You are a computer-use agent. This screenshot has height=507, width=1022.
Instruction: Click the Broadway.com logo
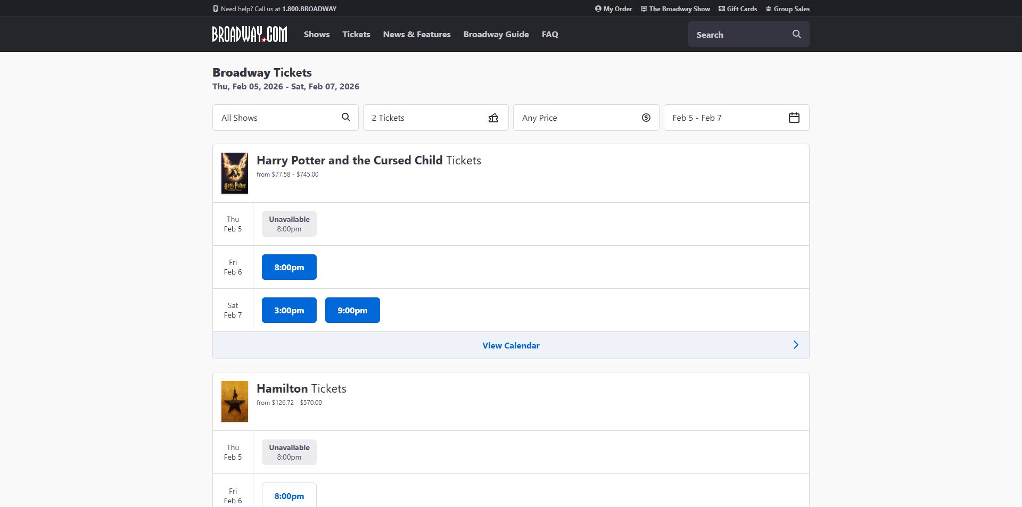click(x=249, y=34)
